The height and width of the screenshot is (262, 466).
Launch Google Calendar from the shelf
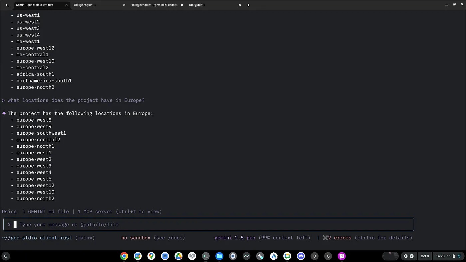tap(137, 256)
